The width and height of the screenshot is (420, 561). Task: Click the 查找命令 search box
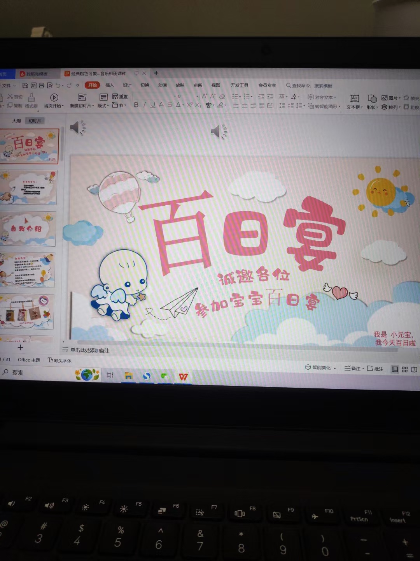309,86
